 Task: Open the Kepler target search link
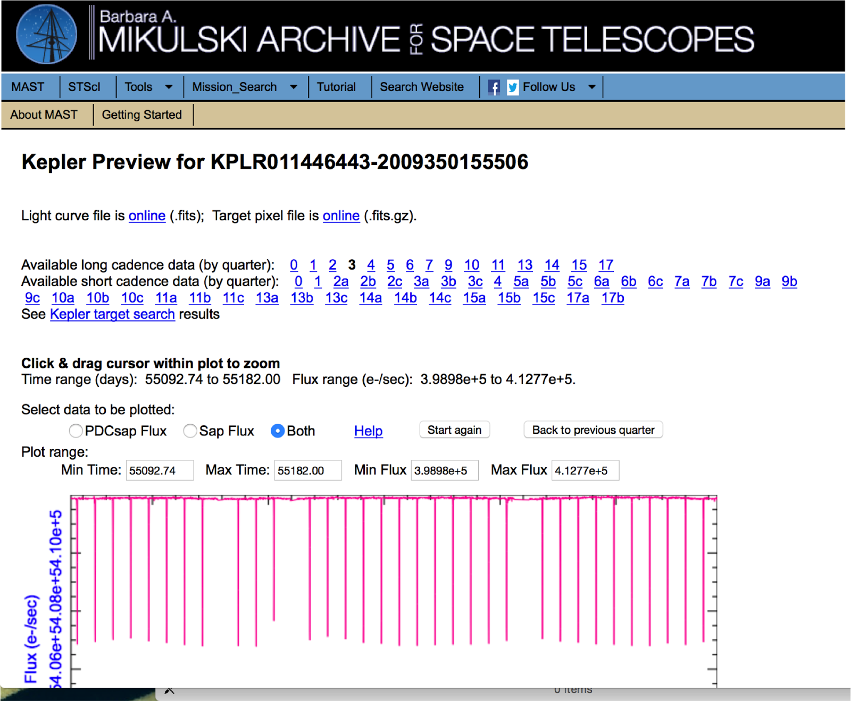112,314
